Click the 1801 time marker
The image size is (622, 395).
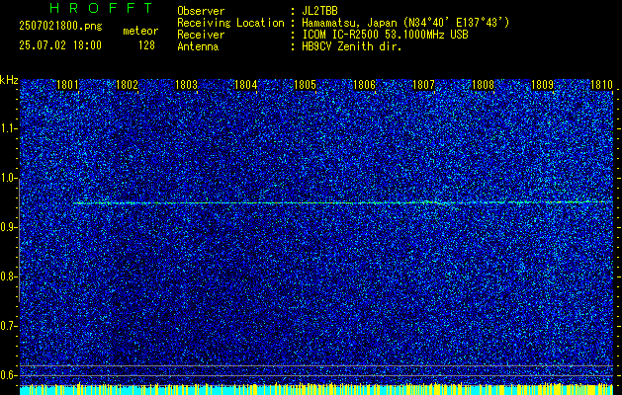[x=67, y=85]
